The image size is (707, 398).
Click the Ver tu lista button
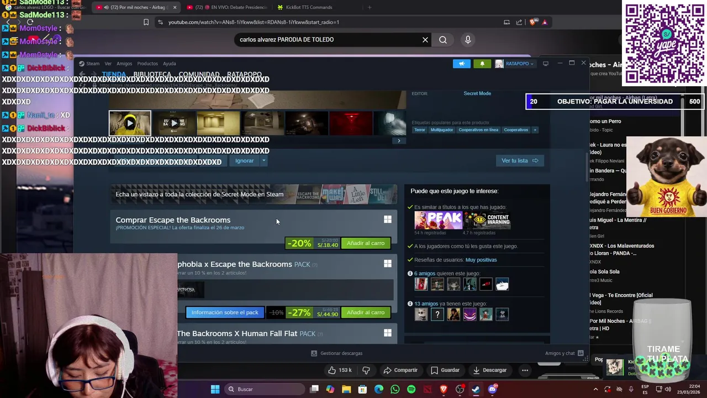point(519,161)
